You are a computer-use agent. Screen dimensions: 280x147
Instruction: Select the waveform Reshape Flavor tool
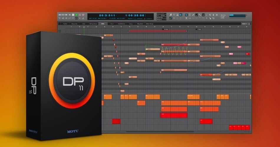click(200, 15)
